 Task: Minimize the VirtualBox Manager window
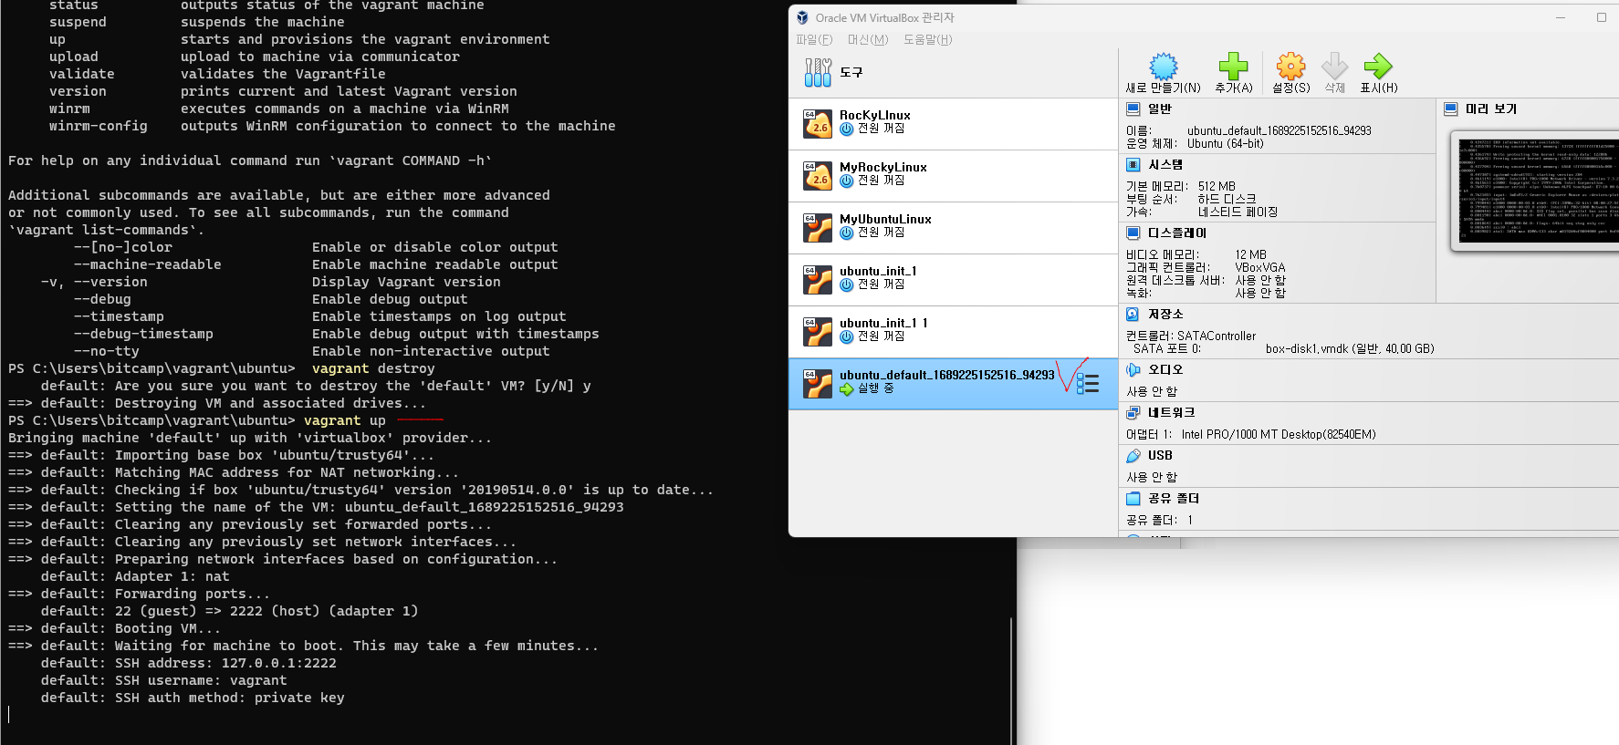[1560, 17]
